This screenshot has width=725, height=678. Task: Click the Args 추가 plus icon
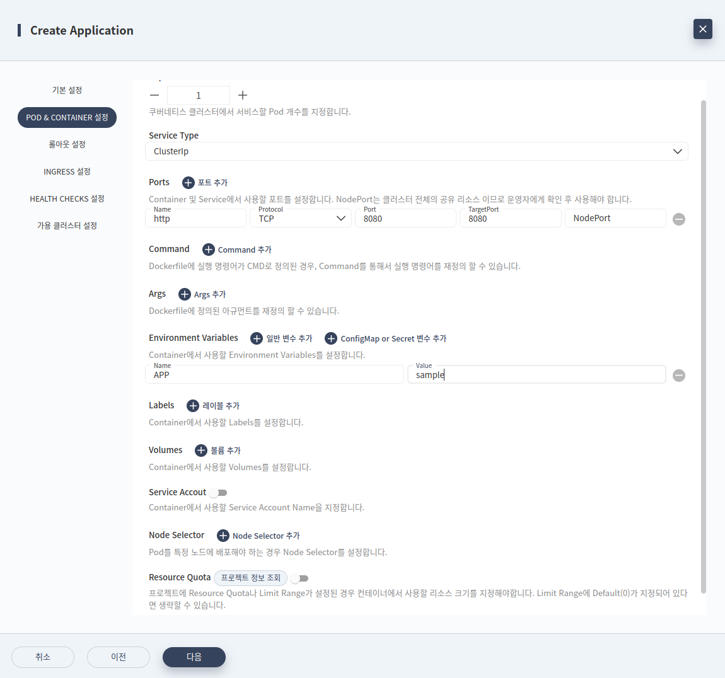185,294
